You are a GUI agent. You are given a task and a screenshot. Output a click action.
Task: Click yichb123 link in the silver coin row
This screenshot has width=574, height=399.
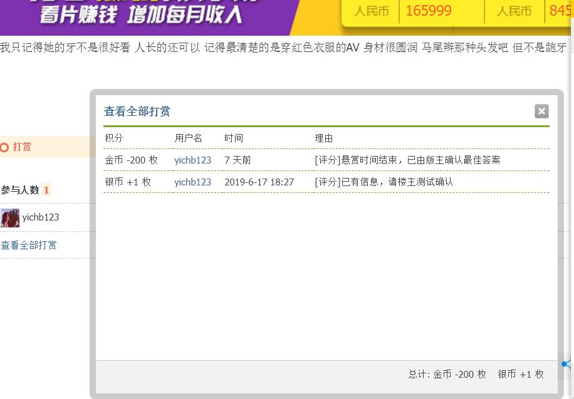point(192,182)
